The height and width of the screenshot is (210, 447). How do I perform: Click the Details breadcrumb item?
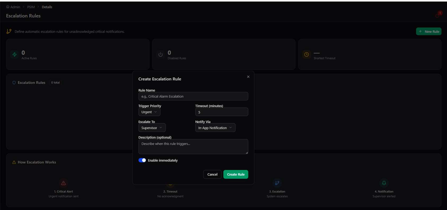[47, 7]
